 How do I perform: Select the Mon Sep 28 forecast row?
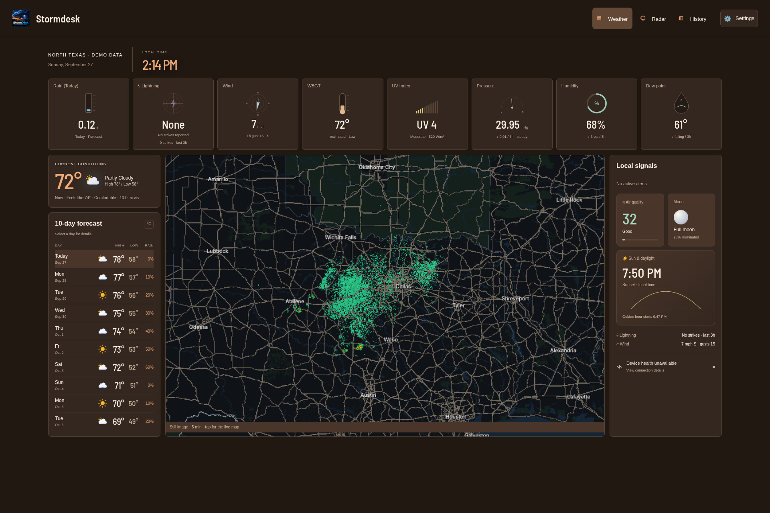[x=104, y=277]
